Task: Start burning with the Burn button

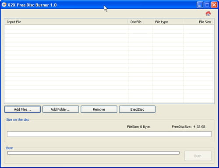Action: tap(198, 156)
